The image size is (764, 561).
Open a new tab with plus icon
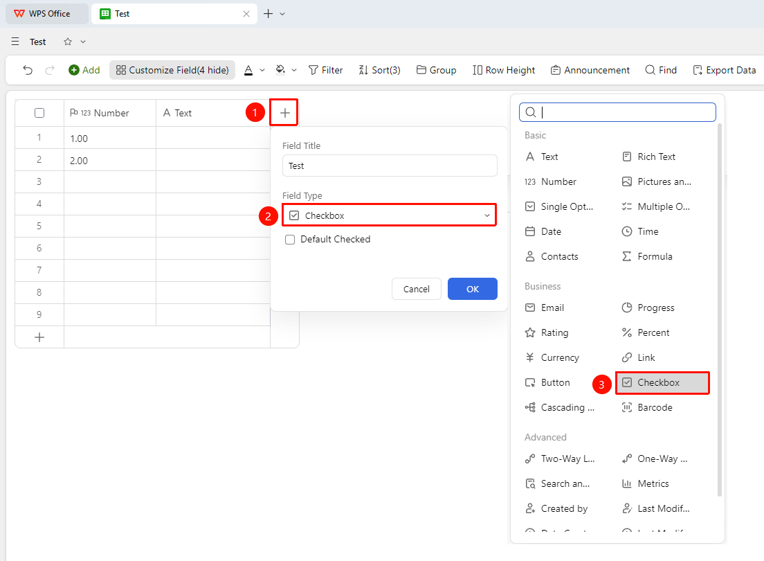(268, 14)
